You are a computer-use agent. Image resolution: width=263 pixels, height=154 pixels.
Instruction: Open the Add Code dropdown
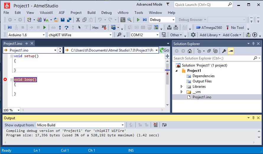tap(232, 35)
